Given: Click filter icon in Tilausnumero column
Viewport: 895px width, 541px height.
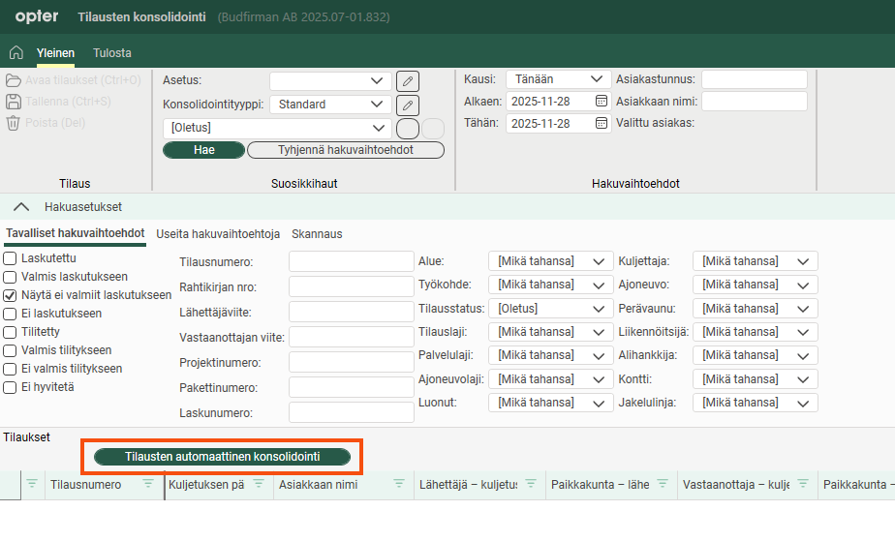Looking at the screenshot, I should coord(148,484).
